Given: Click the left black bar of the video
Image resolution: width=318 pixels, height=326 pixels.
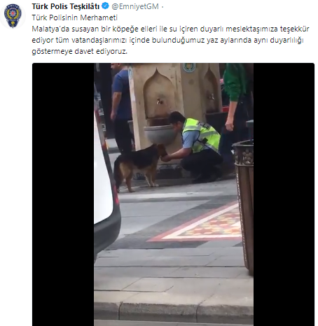Looking at the screenshot, I should click(x=63, y=194).
